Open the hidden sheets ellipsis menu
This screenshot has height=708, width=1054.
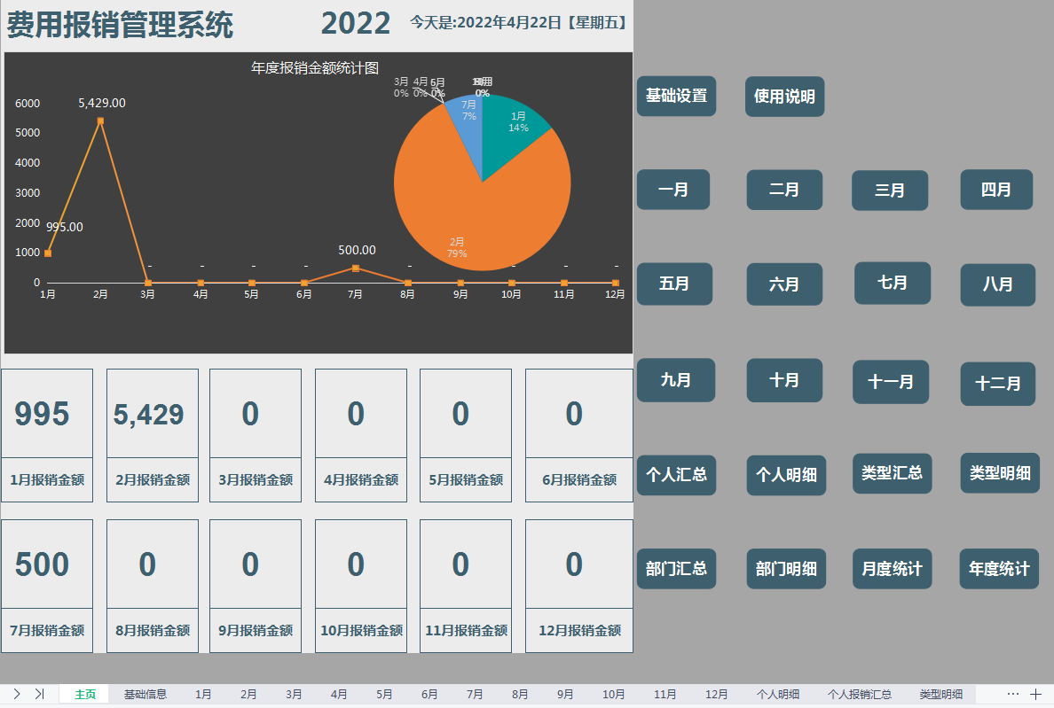pos(1012,695)
